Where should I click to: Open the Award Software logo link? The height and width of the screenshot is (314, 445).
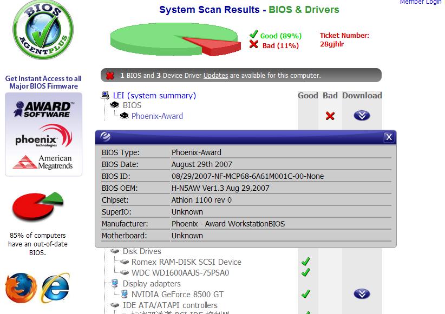pyautogui.click(x=44, y=109)
